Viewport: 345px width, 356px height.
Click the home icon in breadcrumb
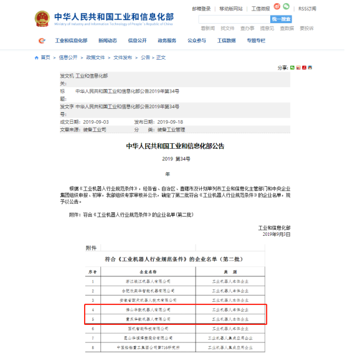36,58
